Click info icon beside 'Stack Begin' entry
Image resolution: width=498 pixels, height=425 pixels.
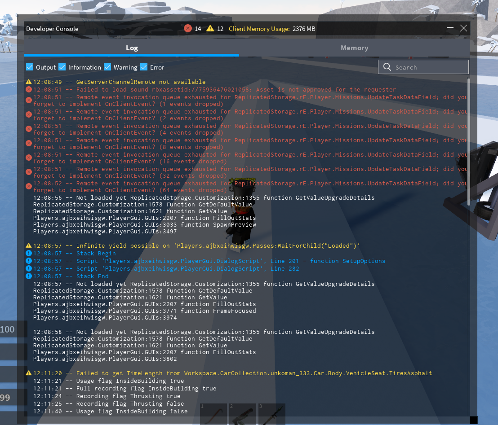[x=29, y=254]
